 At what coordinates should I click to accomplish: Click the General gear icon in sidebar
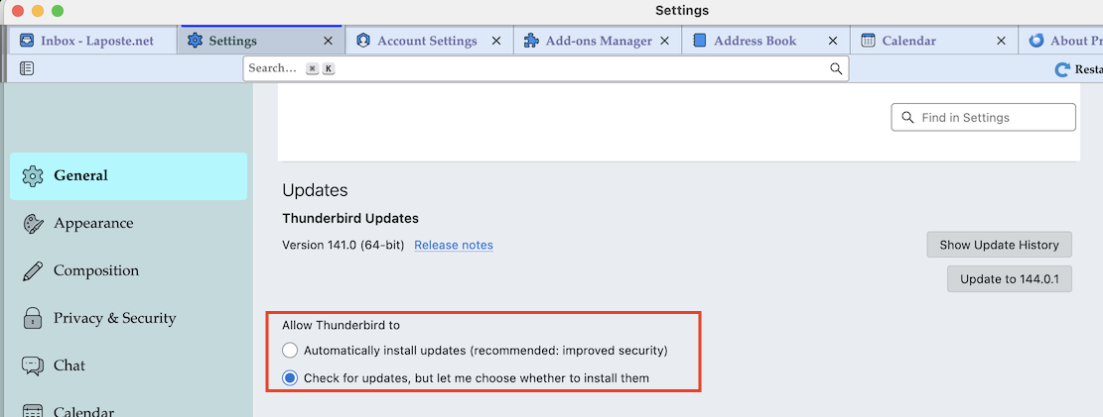(x=33, y=176)
